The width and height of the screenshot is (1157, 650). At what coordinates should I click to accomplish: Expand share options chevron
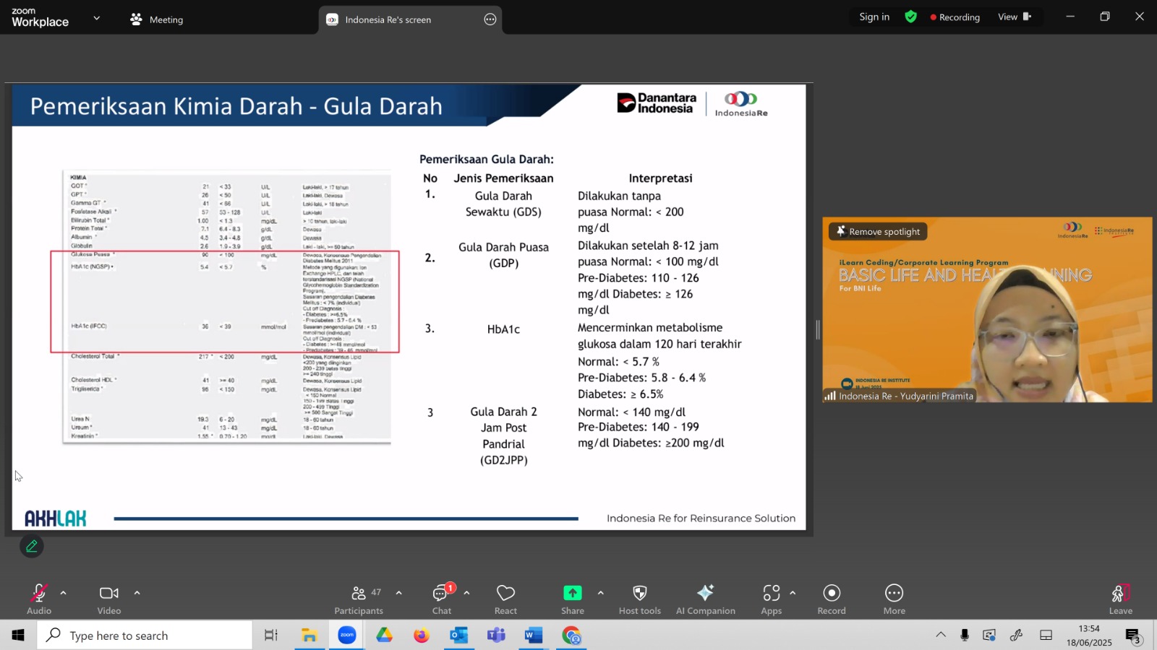coord(600,593)
